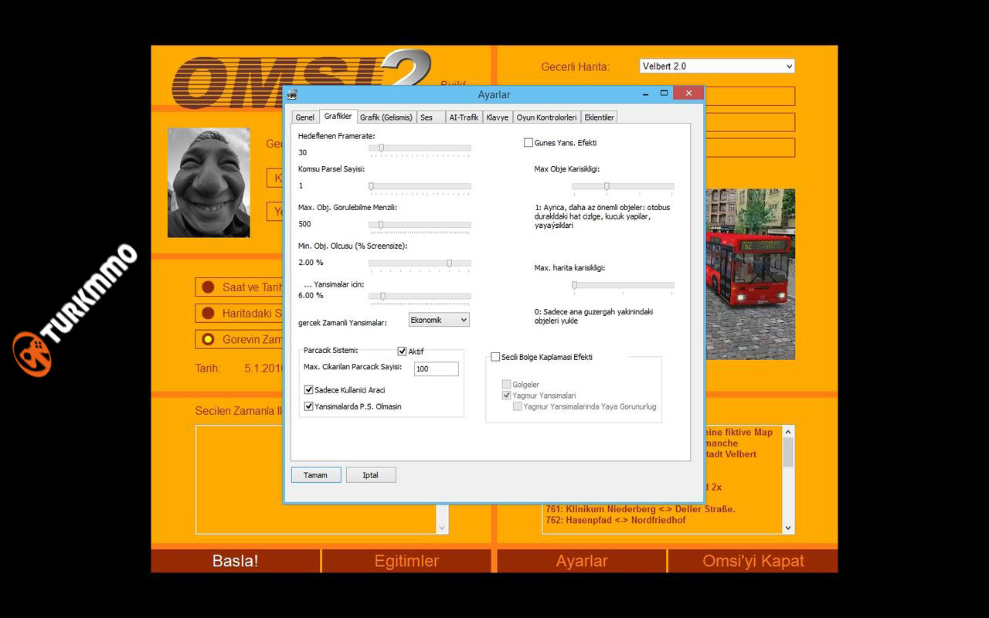Screen dimensions: 989x618
Task: Click Basla! in the OMSI menu
Action: point(236,562)
